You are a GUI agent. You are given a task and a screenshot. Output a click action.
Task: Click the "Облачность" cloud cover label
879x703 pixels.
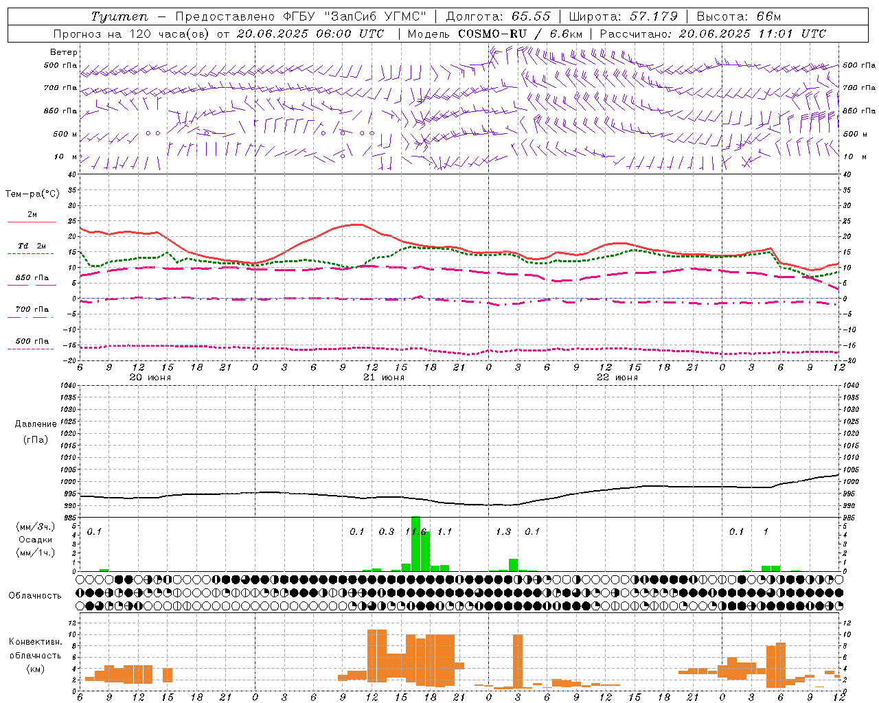tap(35, 595)
